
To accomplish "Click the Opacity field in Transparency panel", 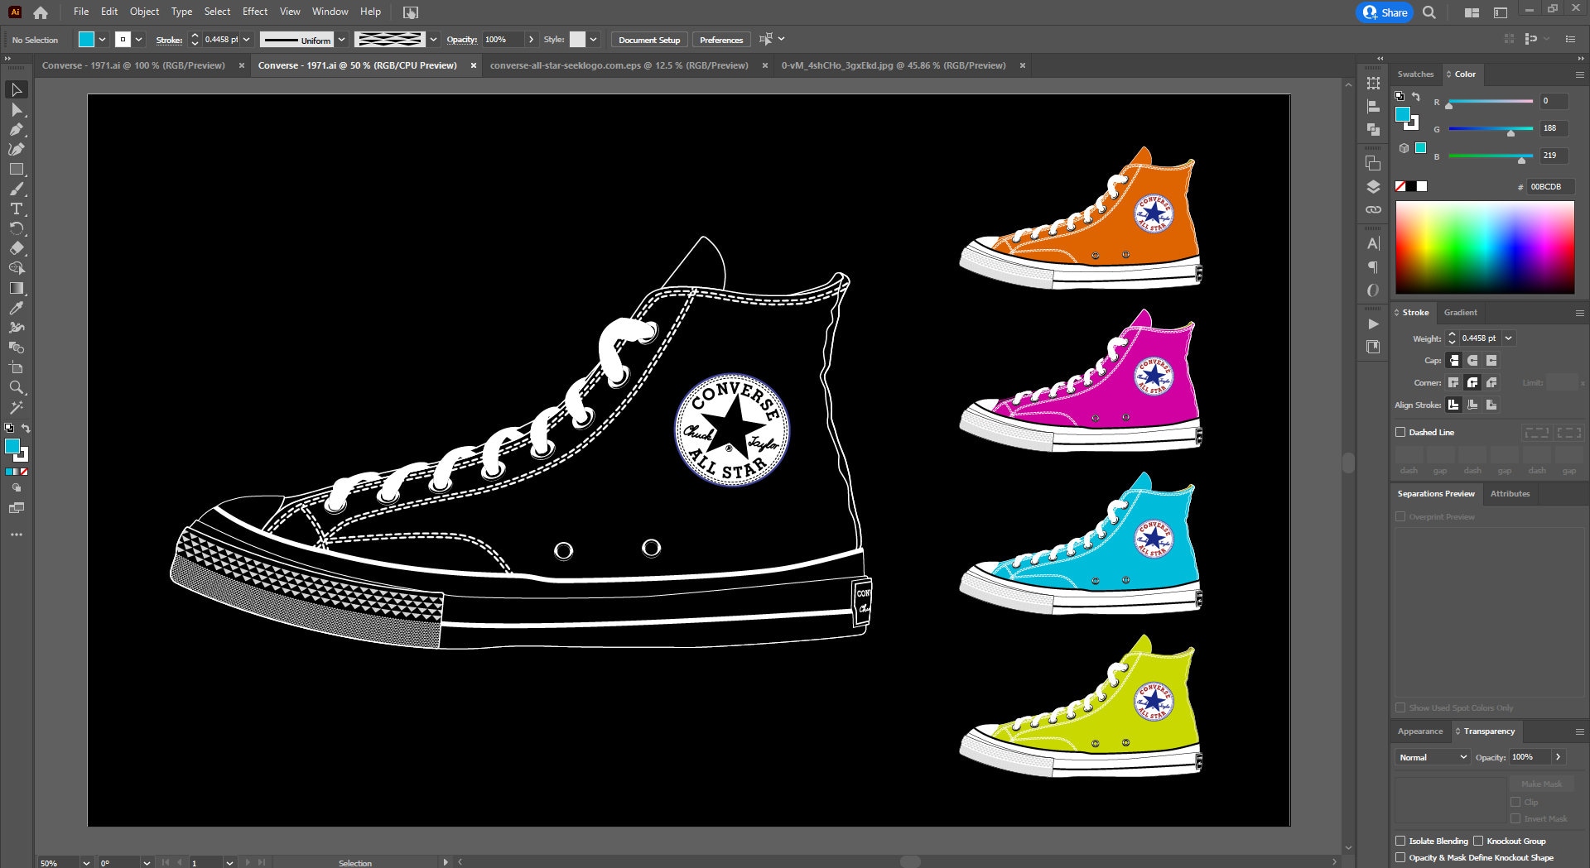I will pos(1530,757).
